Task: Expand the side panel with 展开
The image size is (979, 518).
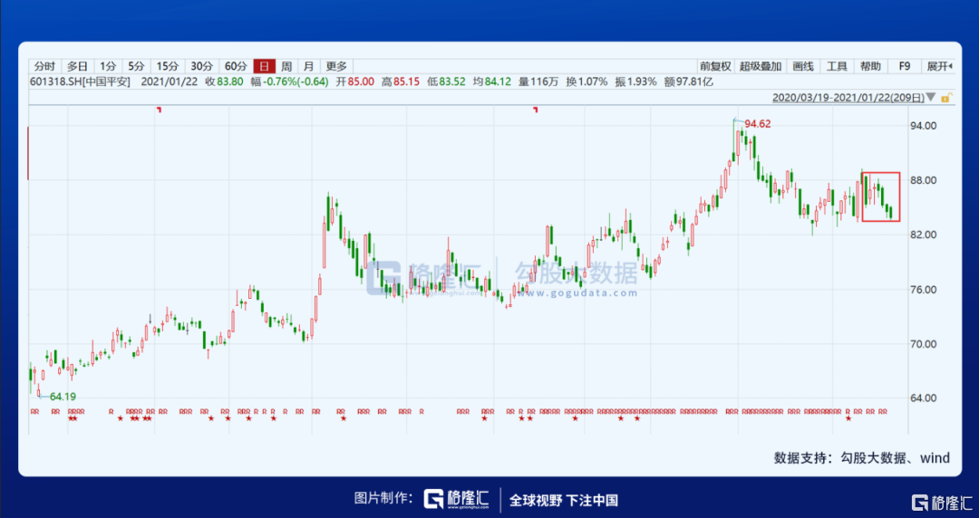Action: click(x=938, y=66)
